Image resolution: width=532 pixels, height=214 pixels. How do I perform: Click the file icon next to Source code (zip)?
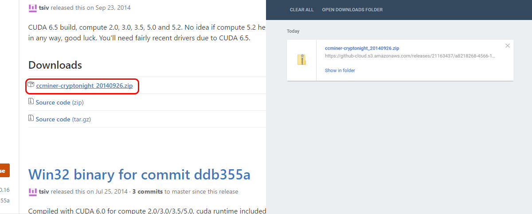point(31,102)
